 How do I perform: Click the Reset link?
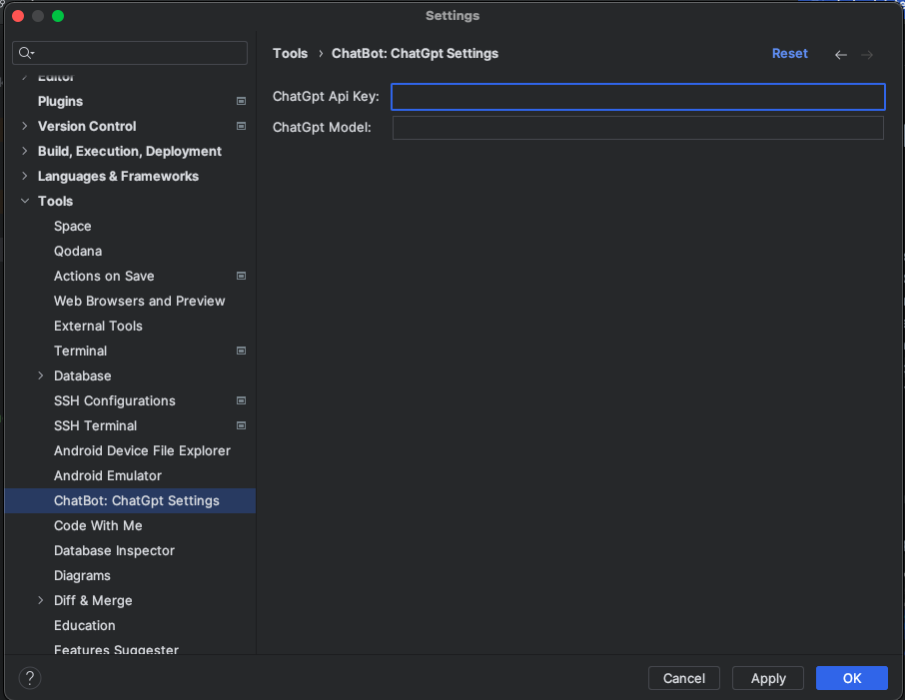point(789,54)
